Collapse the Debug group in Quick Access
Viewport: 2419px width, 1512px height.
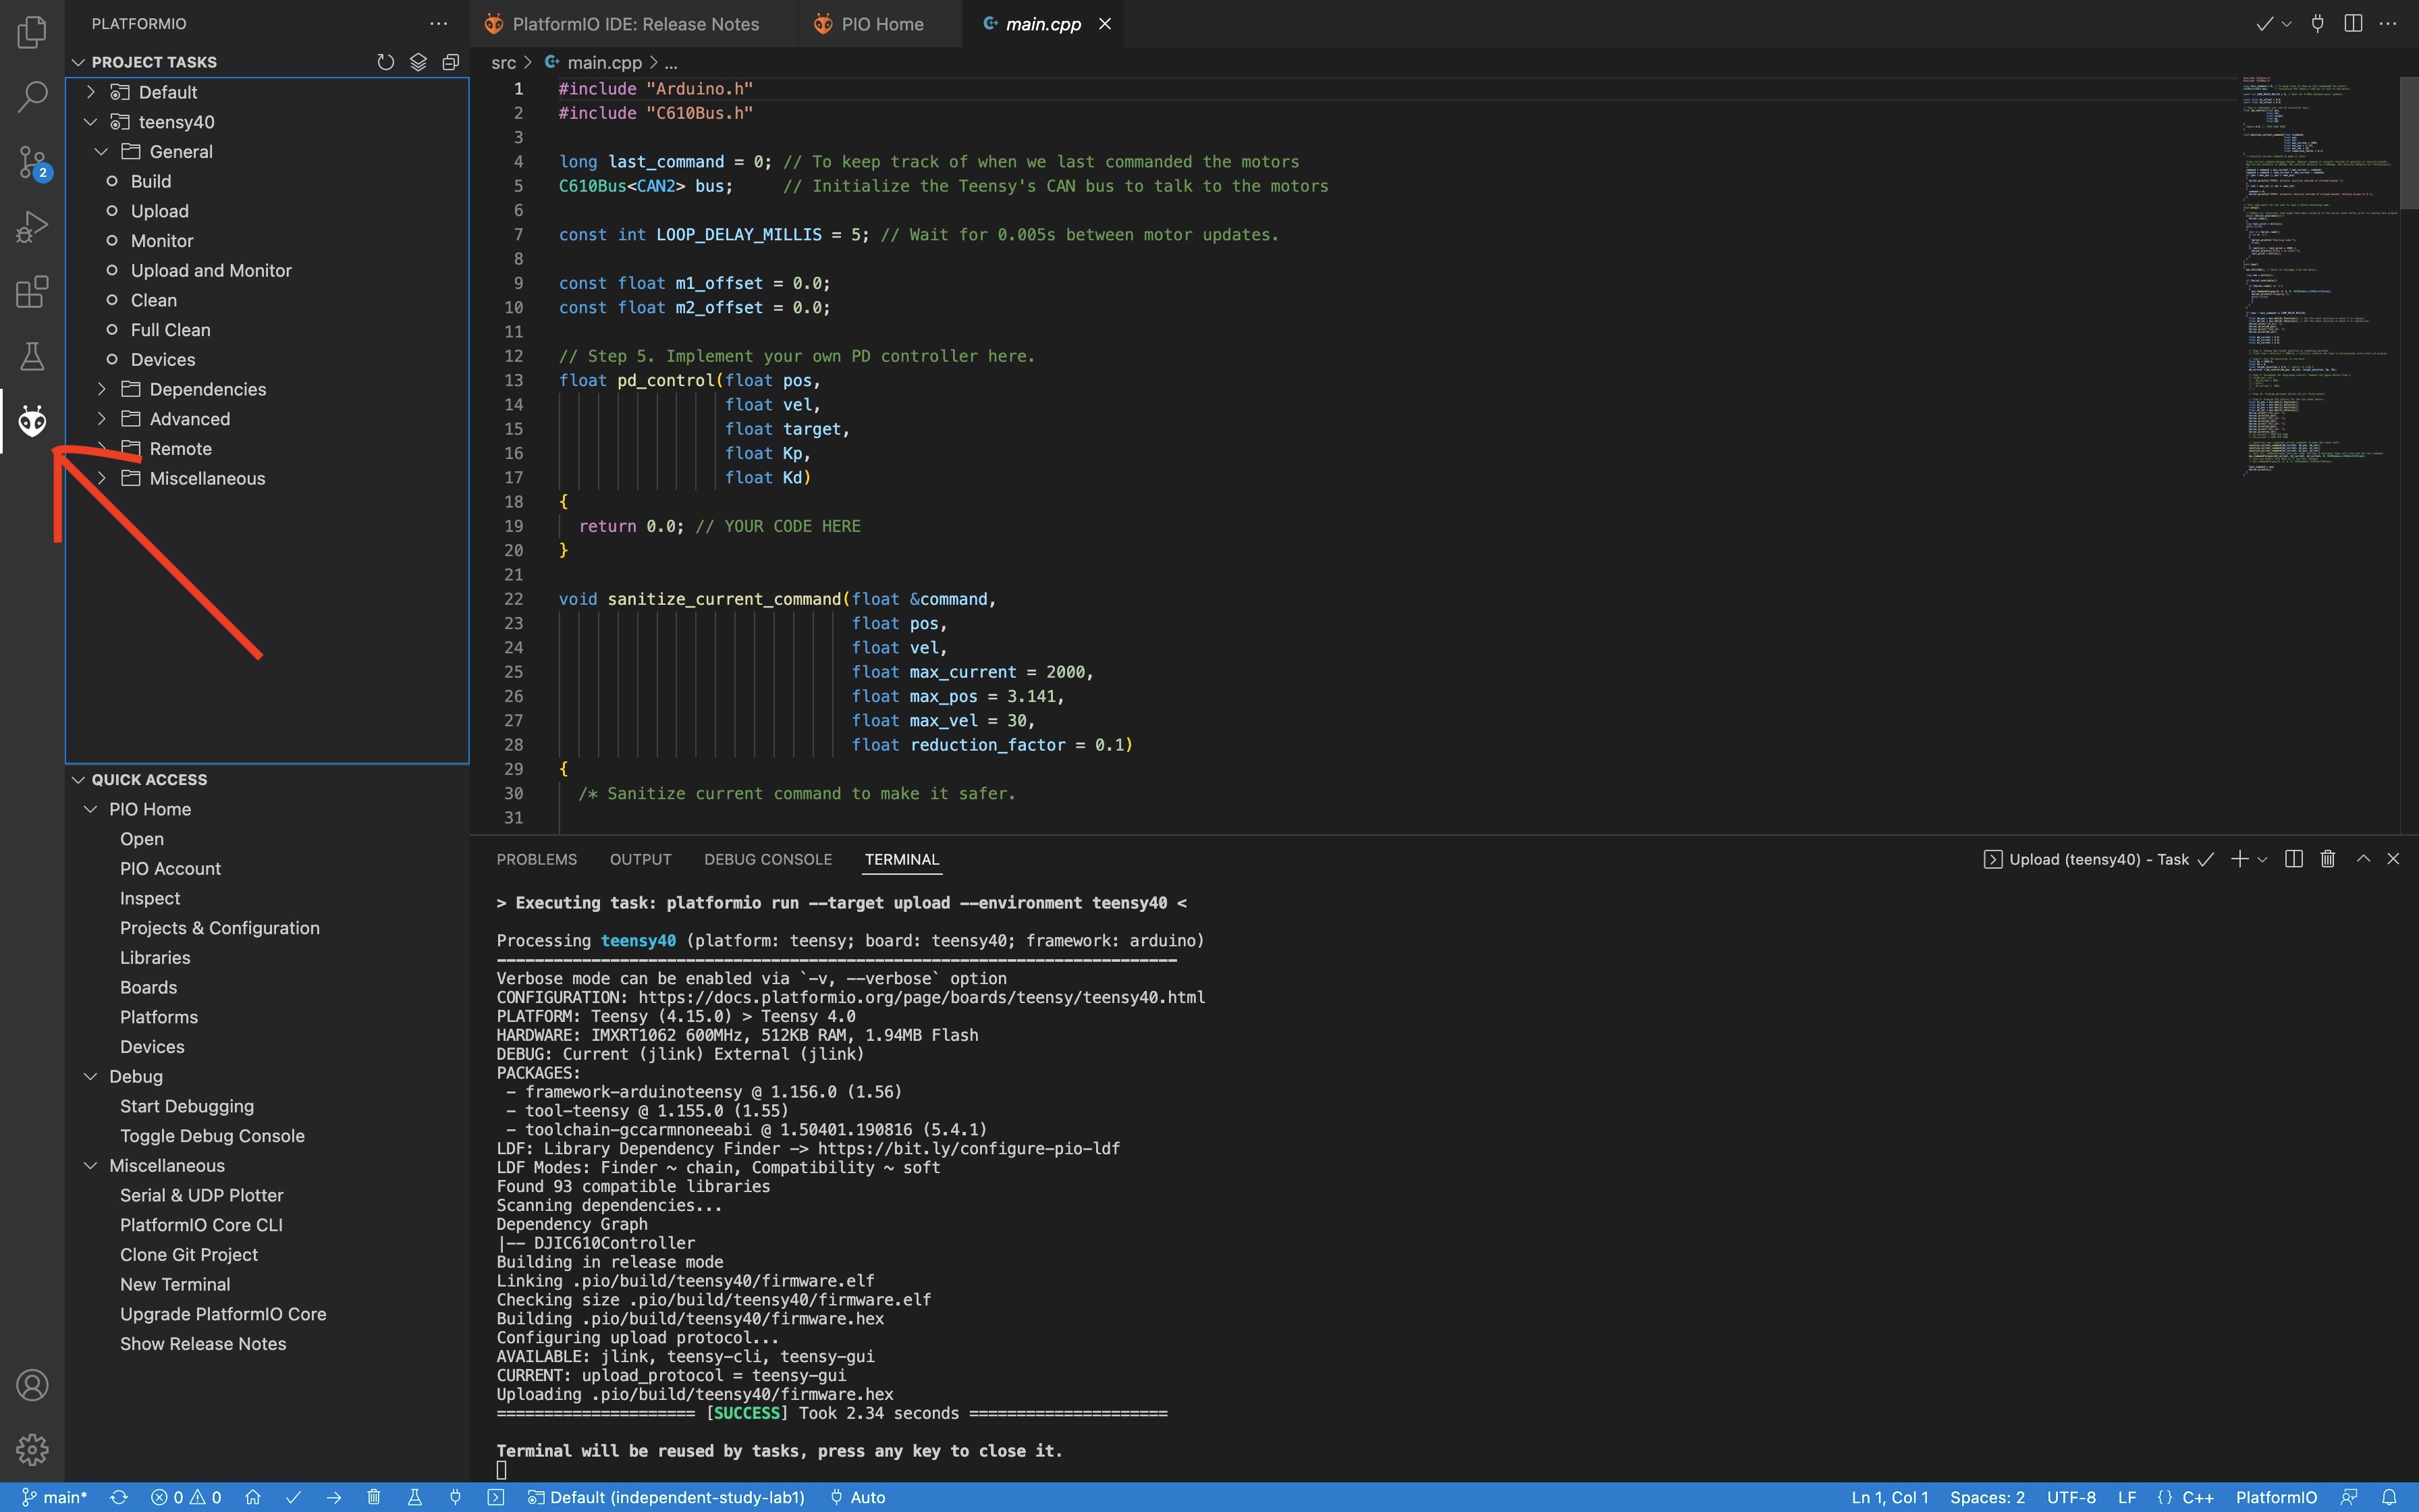point(91,1076)
